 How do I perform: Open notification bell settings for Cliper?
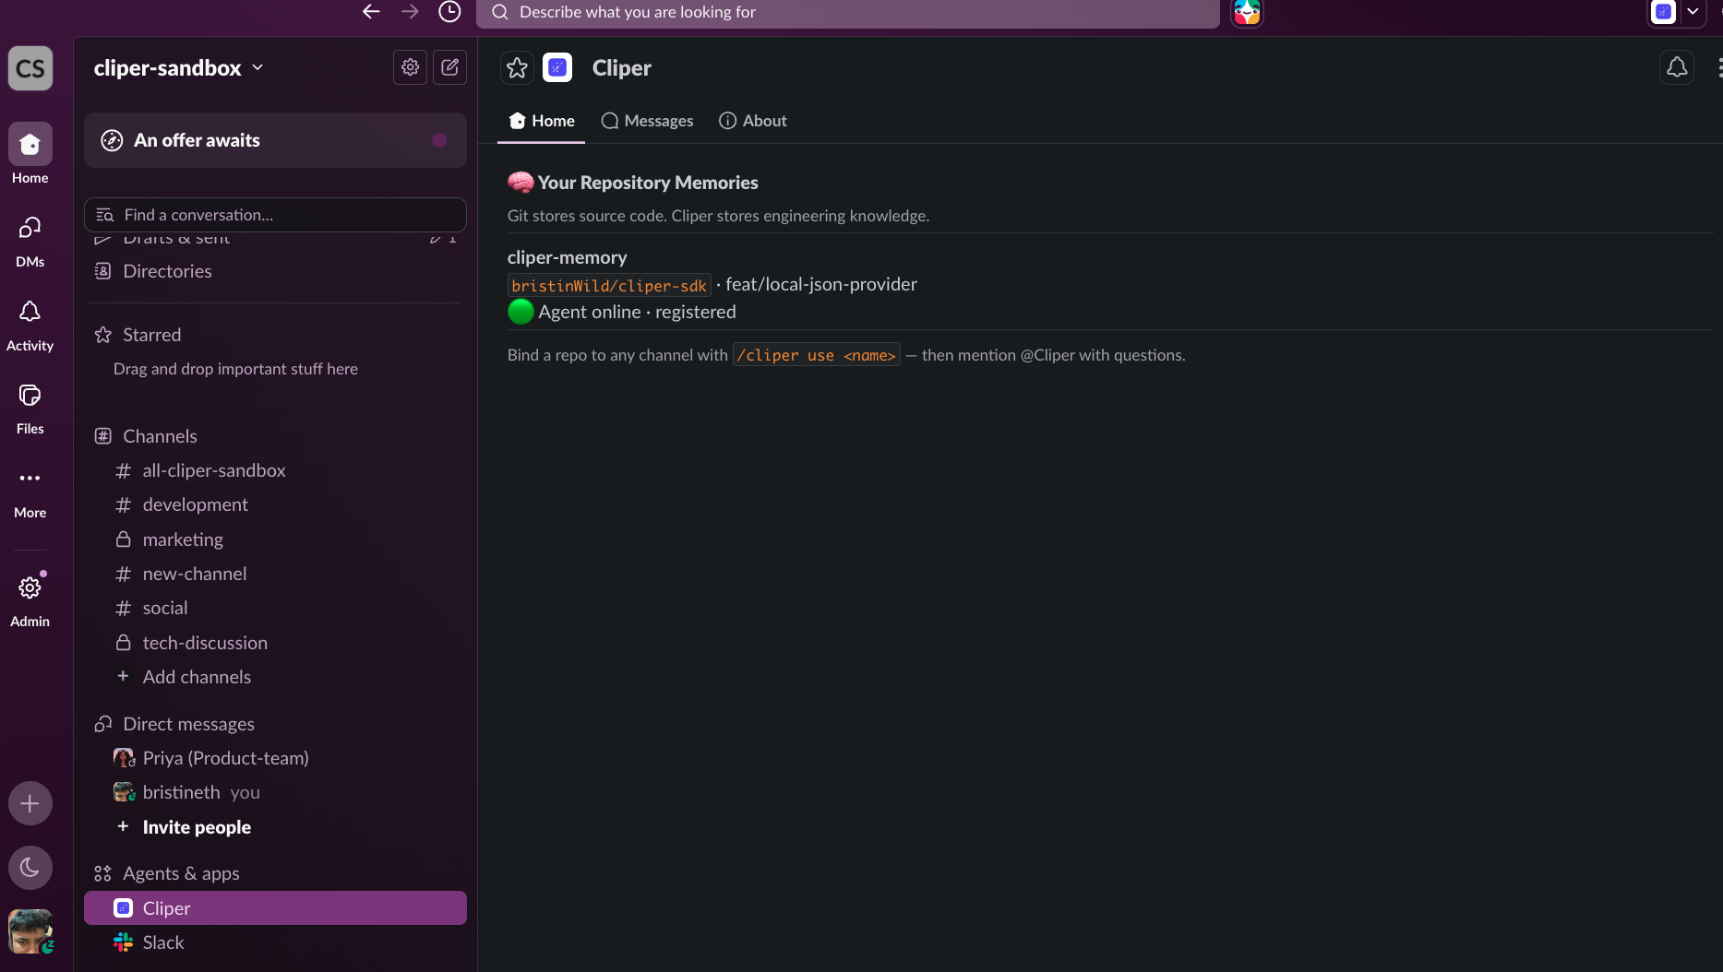1677,67
